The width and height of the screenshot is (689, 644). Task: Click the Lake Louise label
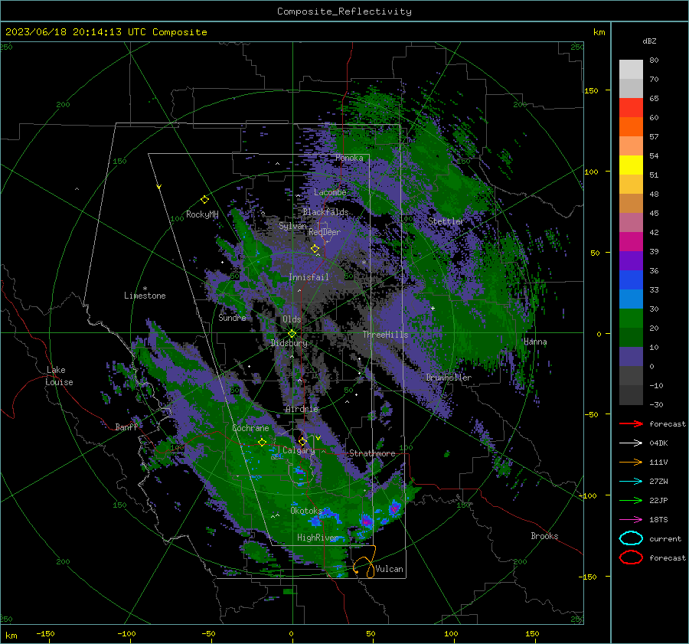[60, 376]
